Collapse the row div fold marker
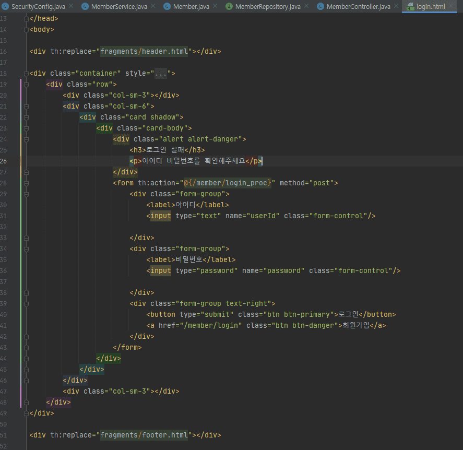The height and width of the screenshot is (450, 463). click(26, 85)
